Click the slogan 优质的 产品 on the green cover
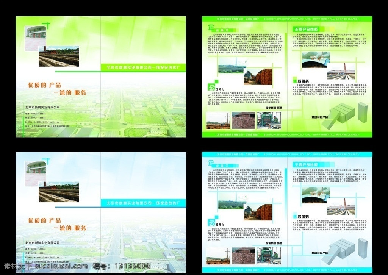 click(45, 85)
